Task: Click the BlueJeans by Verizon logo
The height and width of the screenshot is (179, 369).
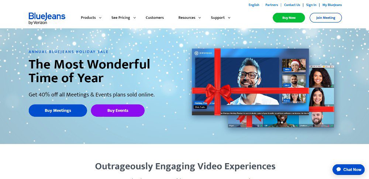Action: [x=47, y=18]
